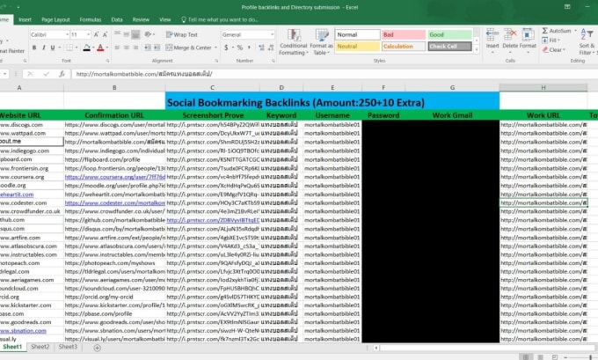The image size is (598, 360).
Task: Open the Page Layout ribbon tab
Action: click(x=55, y=19)
